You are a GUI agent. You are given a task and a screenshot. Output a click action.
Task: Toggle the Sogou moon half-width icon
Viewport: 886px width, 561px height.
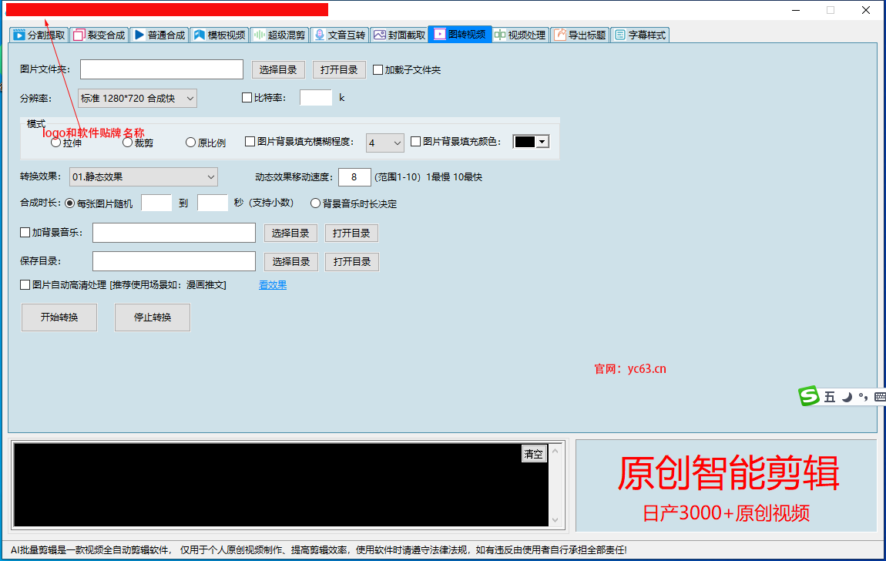pyautogui.click(x=847, y=397)
